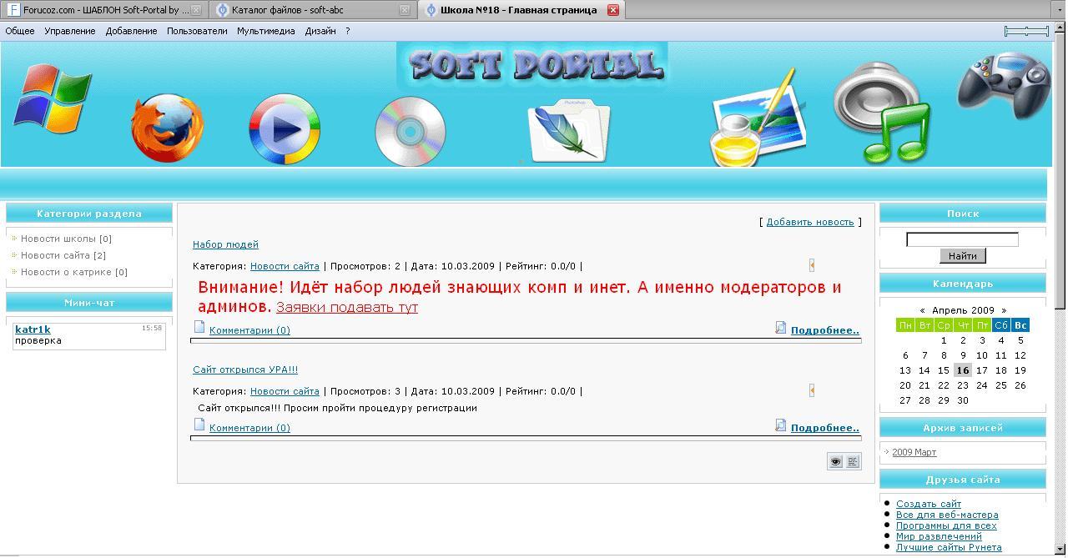Click the Windows logo icon in banner
The image size is (1068, 558).
click(x=53, y=98)
